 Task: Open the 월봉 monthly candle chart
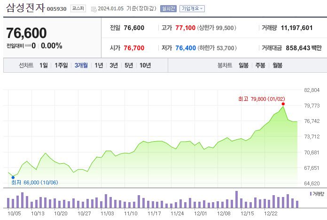click(277, 65)
